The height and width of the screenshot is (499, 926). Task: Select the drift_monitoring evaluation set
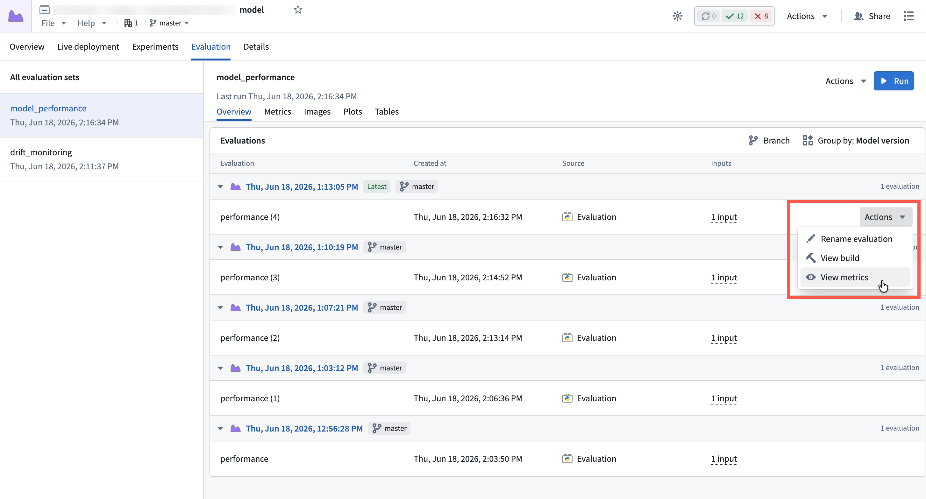tap(102, 159)
